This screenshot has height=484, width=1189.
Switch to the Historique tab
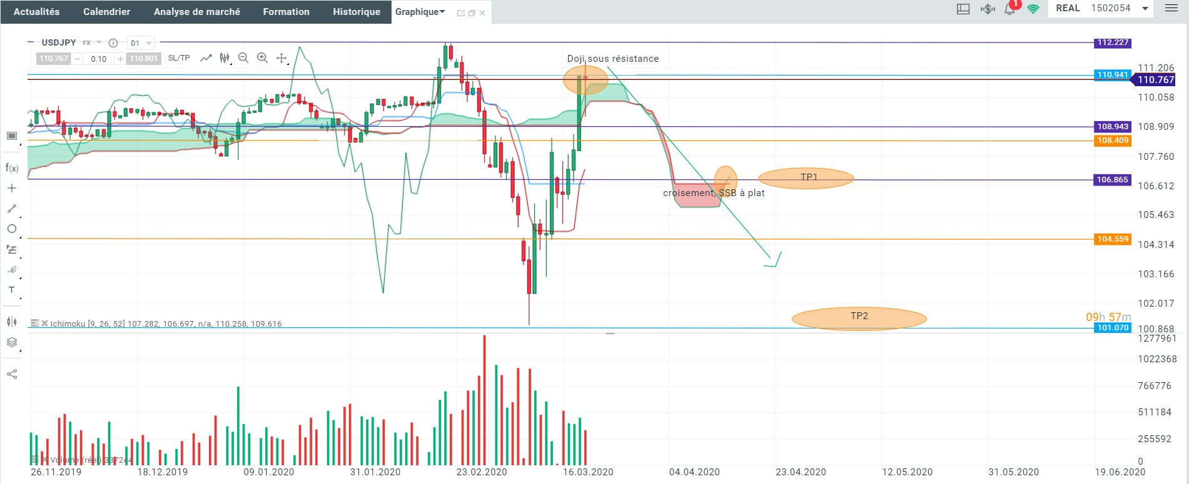pyautogui.click(x=357, y=12)
